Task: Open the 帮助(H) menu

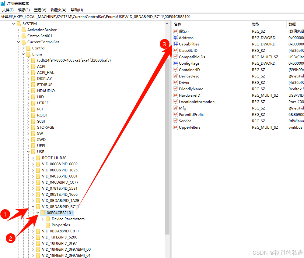Action: 77,10
